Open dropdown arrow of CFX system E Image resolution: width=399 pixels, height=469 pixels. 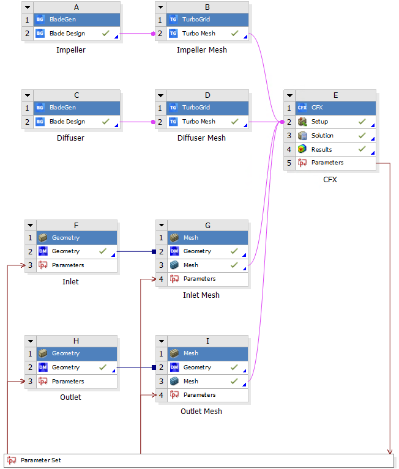click(291, 95)
